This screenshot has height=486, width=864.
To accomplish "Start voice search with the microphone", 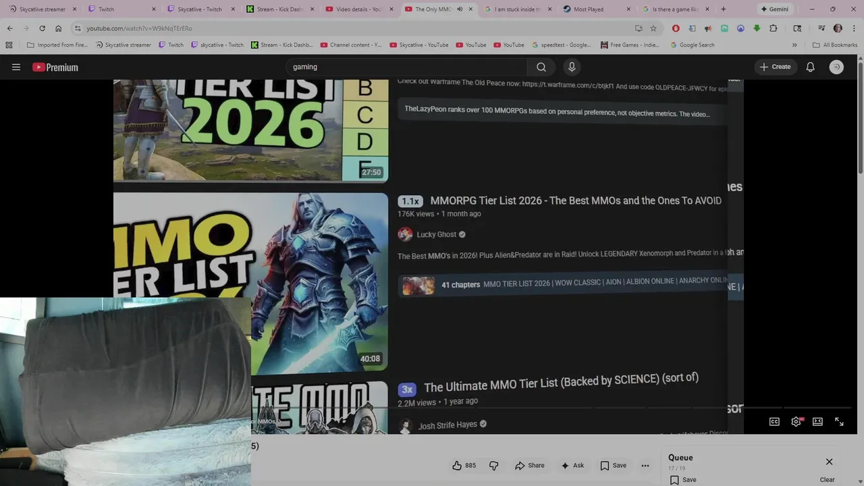I will pos(572,67).
